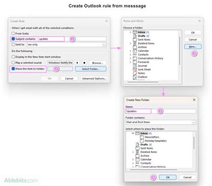Screen dimensions: 212x186
Task: Click the play sound button
Action: (77, 63)
